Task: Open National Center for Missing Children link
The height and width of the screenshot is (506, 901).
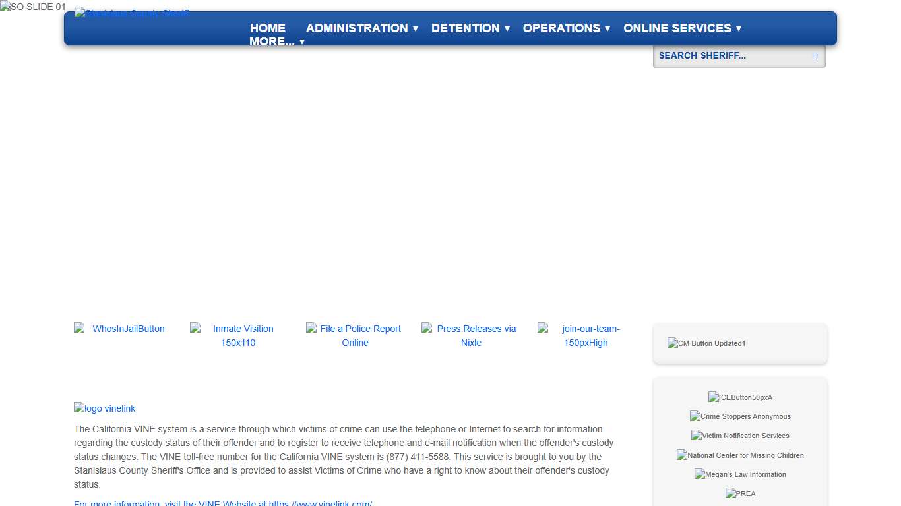Action: coord(740,455)
